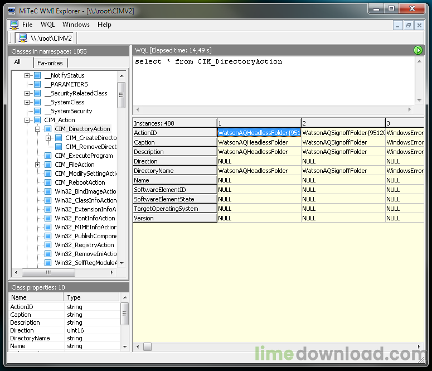Select Win32_PublishComponent class in the tree
The image size is (432, 371).
pos(85,236)
